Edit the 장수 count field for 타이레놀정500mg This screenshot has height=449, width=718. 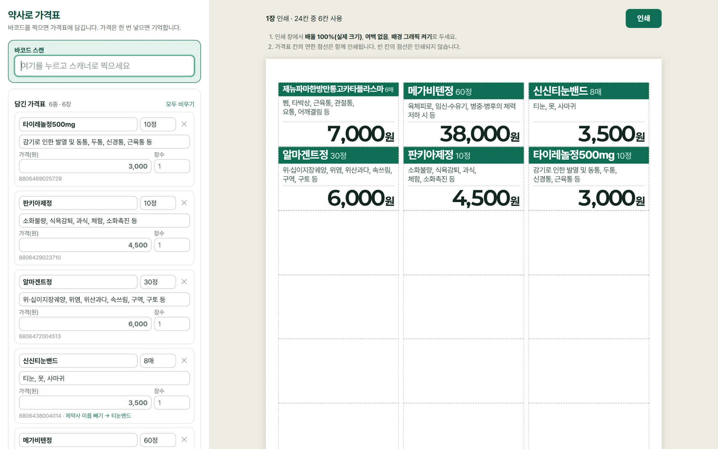click(x=172, y=166)
